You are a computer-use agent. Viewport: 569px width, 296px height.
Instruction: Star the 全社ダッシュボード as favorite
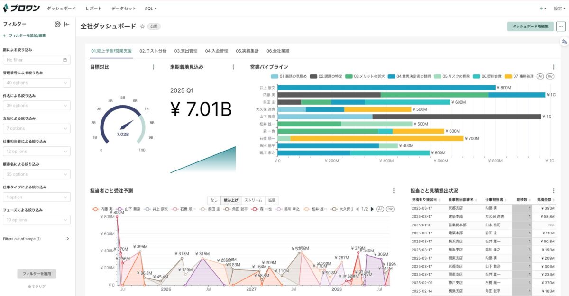142,27
